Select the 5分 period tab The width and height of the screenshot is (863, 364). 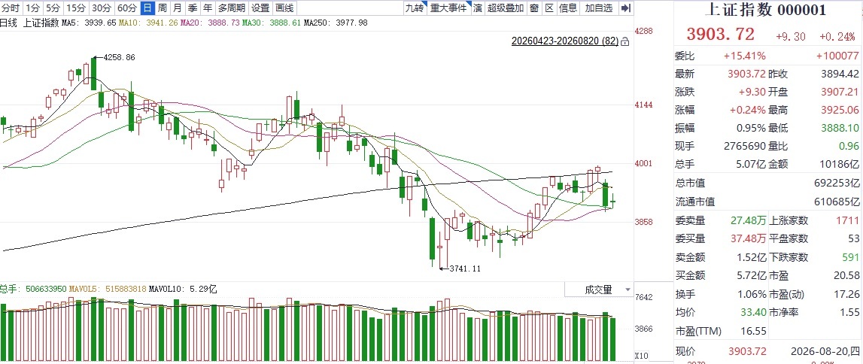tap(53, 8)
